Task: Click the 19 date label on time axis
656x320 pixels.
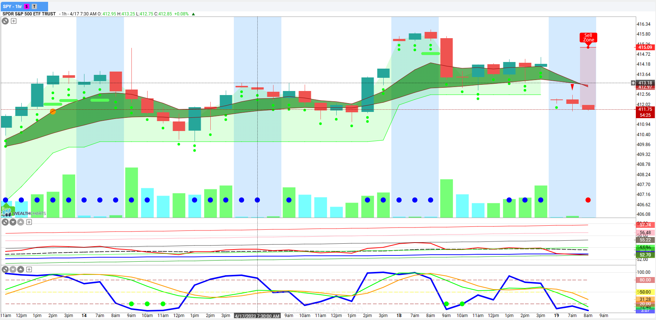Action: [557, 316]
